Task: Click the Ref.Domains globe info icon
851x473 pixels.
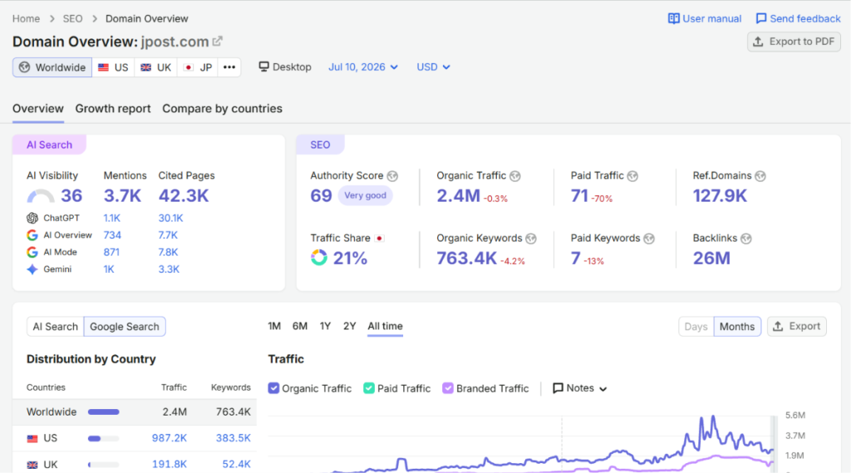Action: [760, 176]
